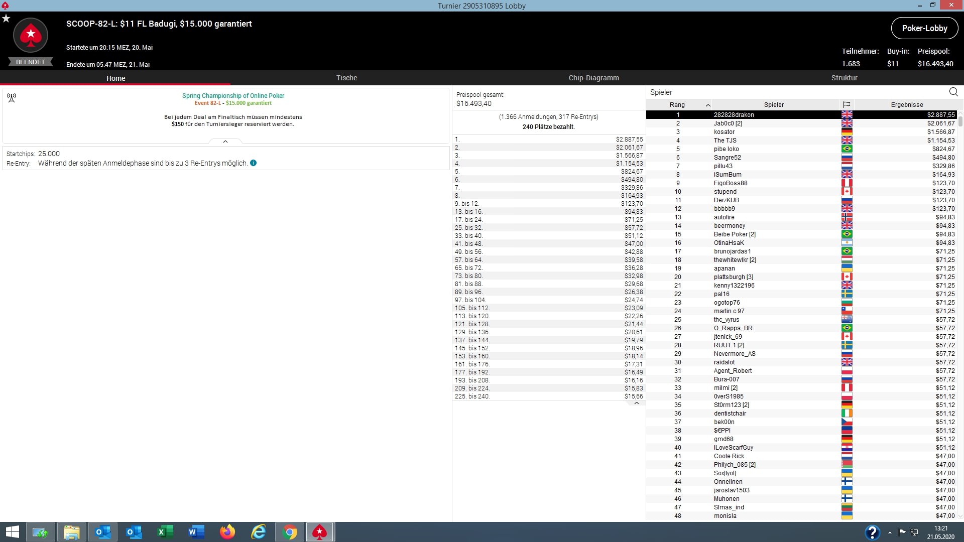Collapse the prize payout list

pos(636,403)
